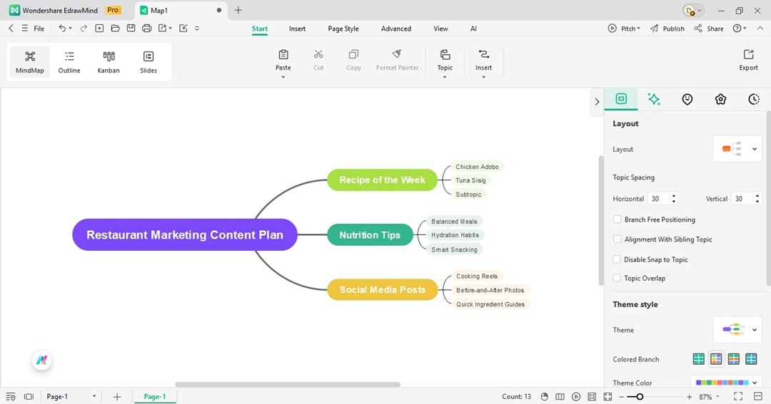The image size is (771, 404).
Task: Check Alignment With Sibling Topic
Action: pyautogui.click(x=617, y=239)
